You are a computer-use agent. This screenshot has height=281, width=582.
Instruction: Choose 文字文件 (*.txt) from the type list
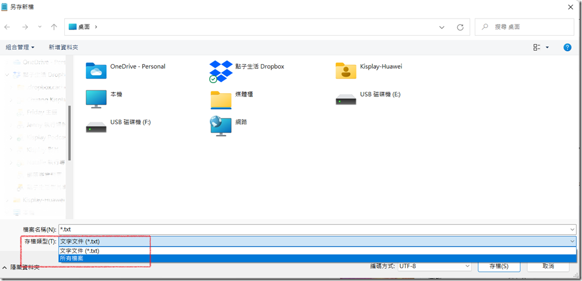317,250
